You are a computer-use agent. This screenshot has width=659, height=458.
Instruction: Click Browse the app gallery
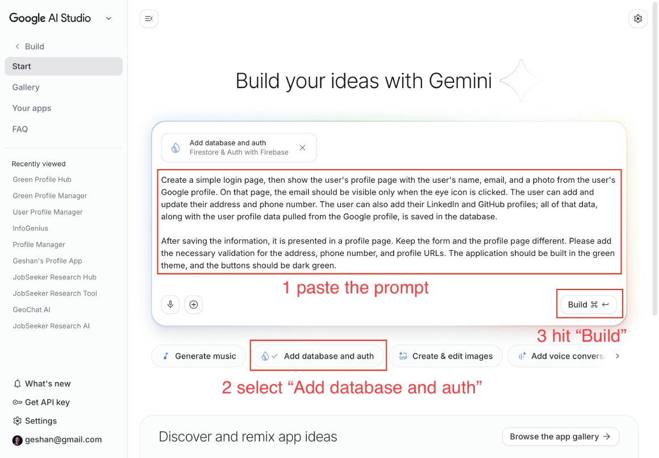tap(560, 436)
